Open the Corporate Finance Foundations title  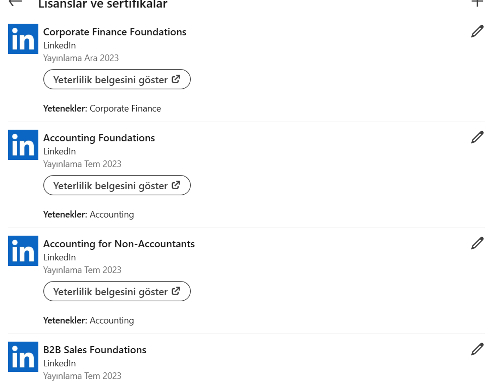(115, 32)
